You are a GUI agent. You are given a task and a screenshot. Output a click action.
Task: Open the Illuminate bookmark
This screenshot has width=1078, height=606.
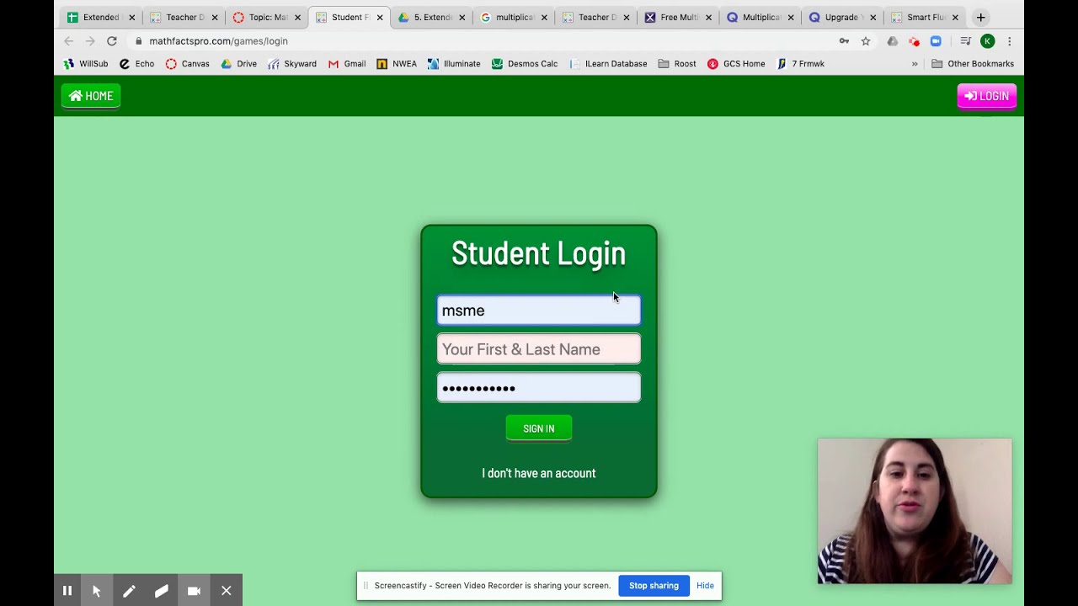(454, 64)
